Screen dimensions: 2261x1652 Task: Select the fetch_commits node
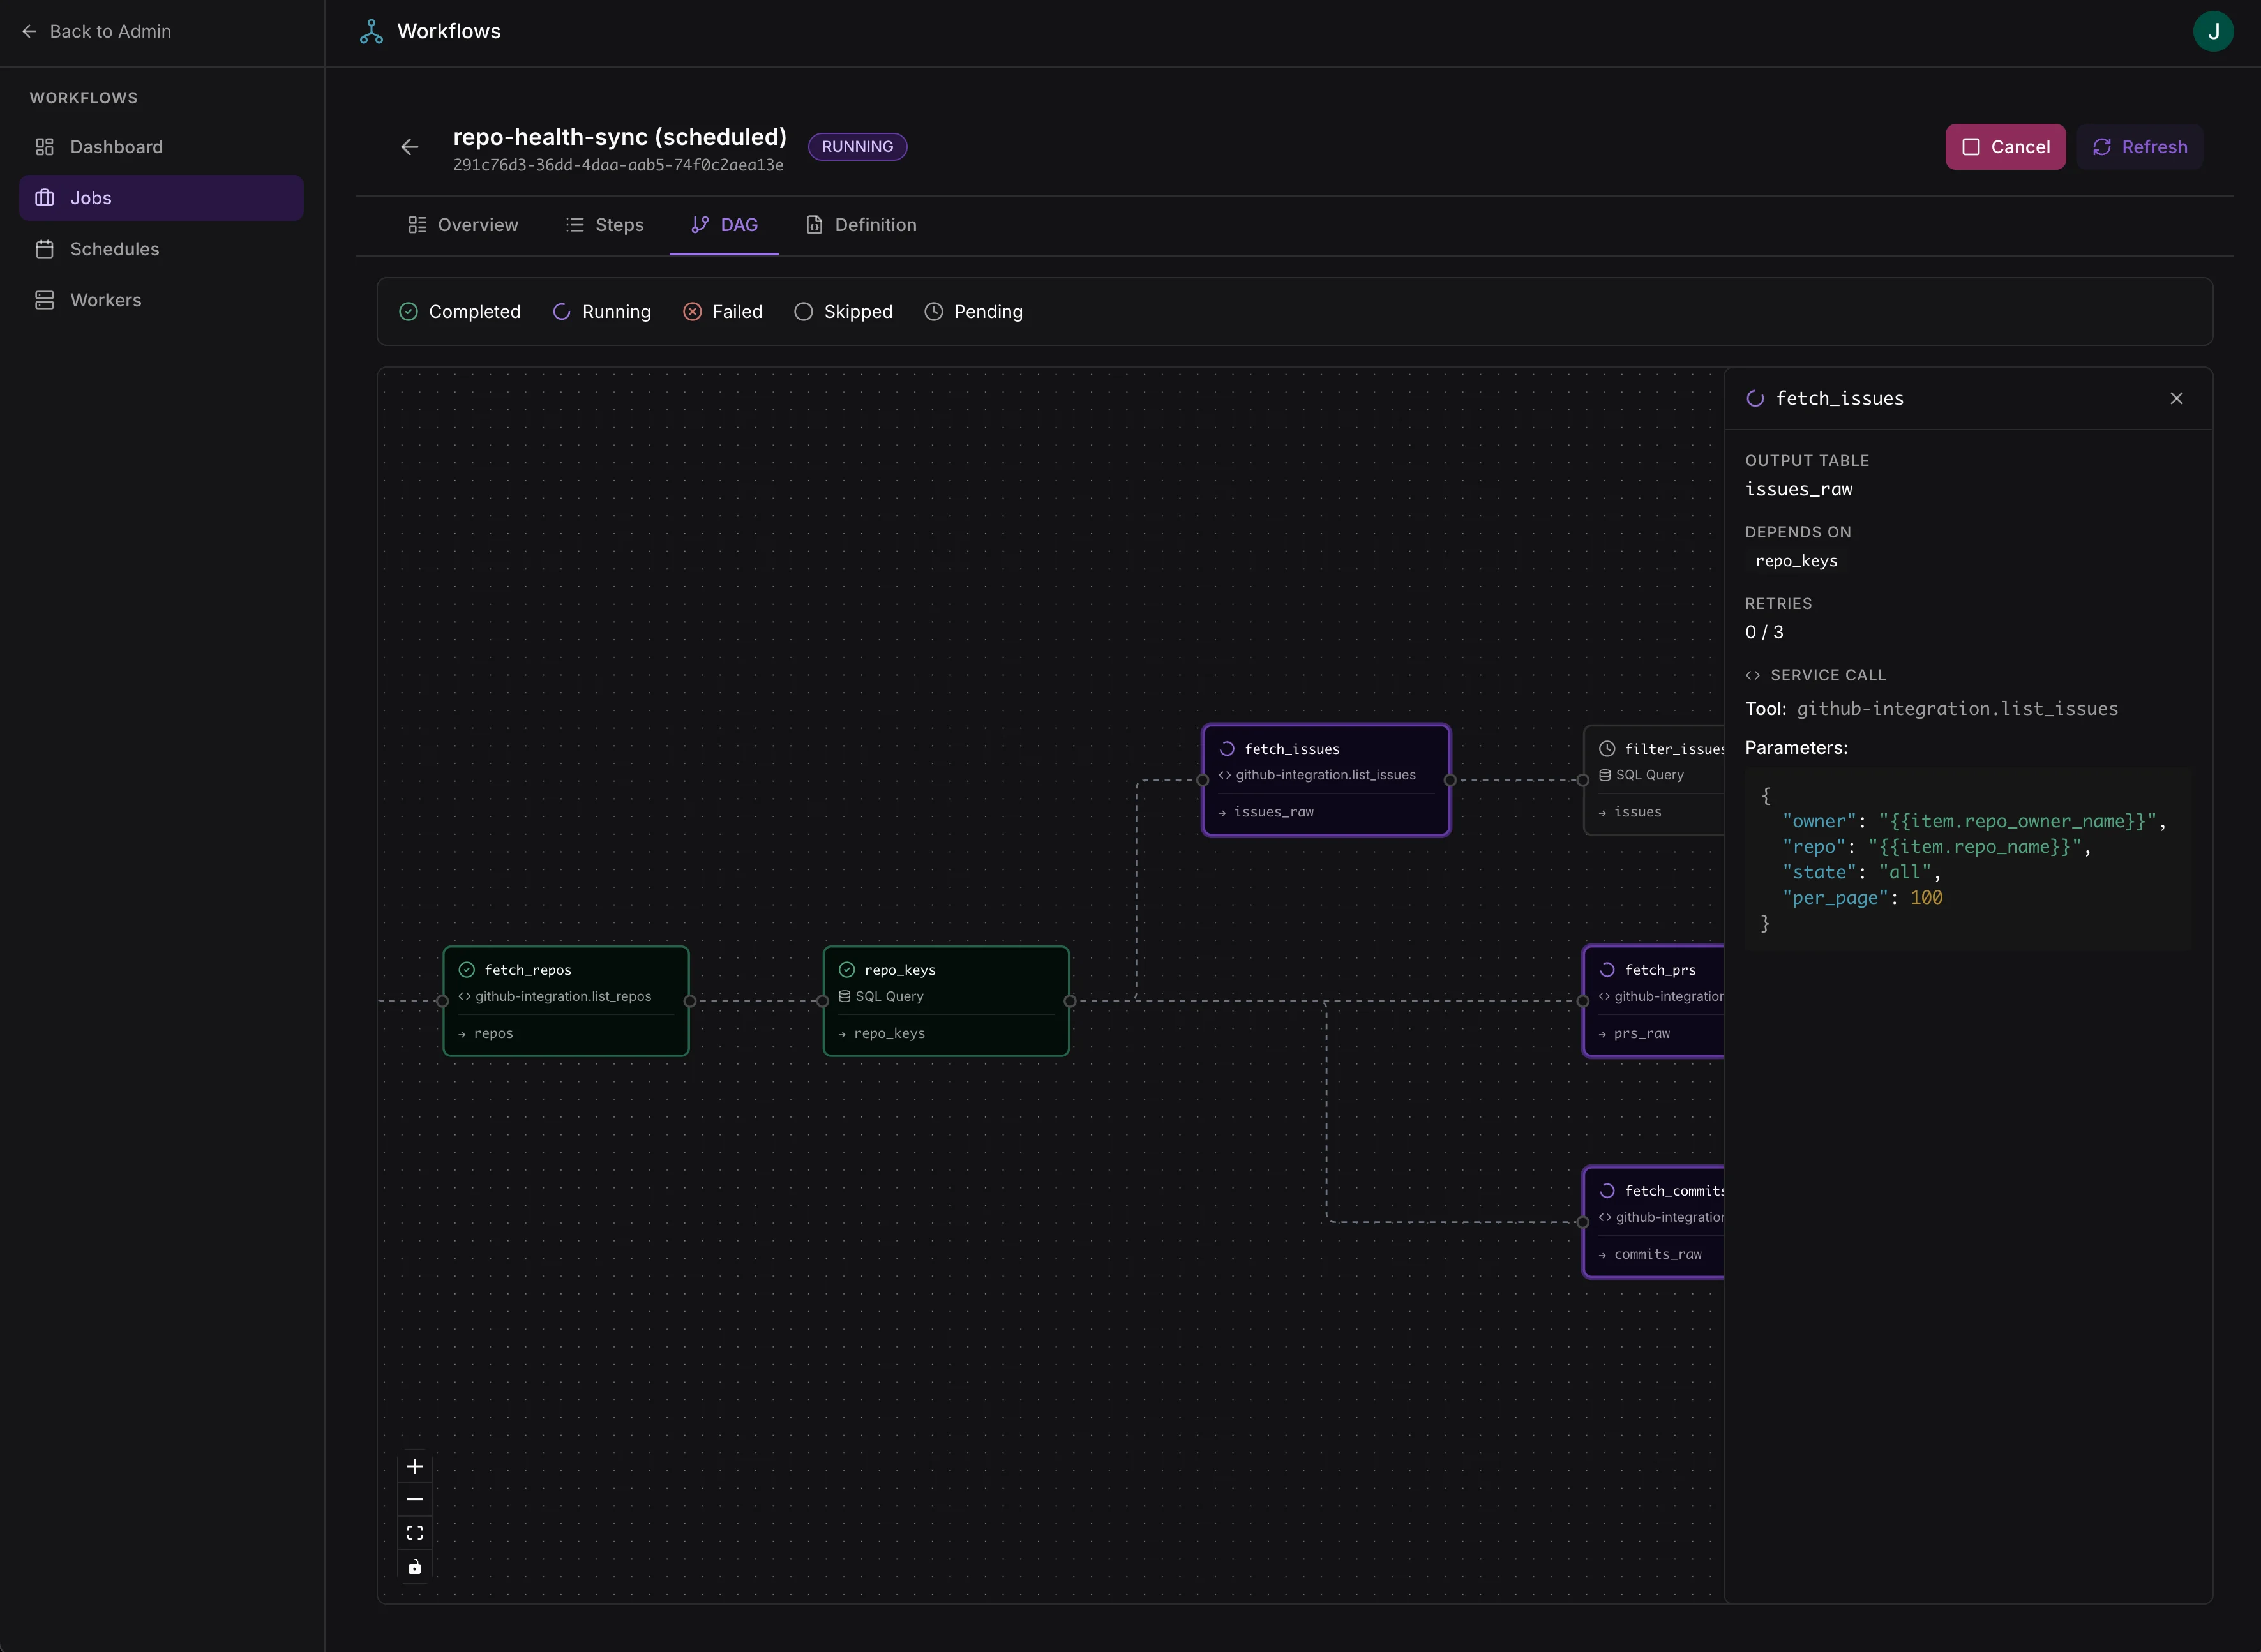pos(1654,1222)
